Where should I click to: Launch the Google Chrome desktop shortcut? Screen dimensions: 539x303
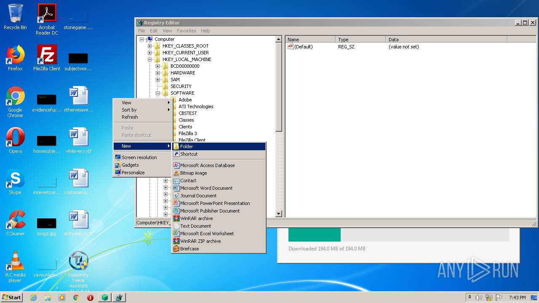(15, 102)
